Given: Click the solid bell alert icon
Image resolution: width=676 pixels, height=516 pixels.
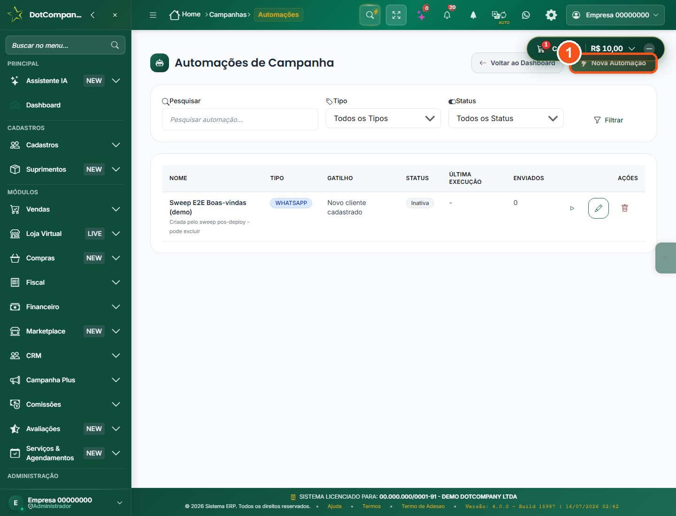Looking at the screenshot, I should point(473,15).
